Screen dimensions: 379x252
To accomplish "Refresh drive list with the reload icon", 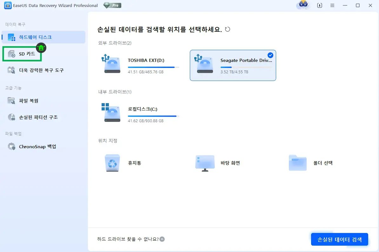I will [228, 30].
